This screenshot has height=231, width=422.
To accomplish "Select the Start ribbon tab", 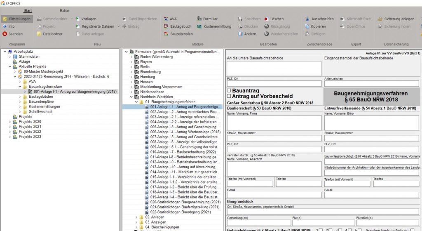I will coord(28,10).
